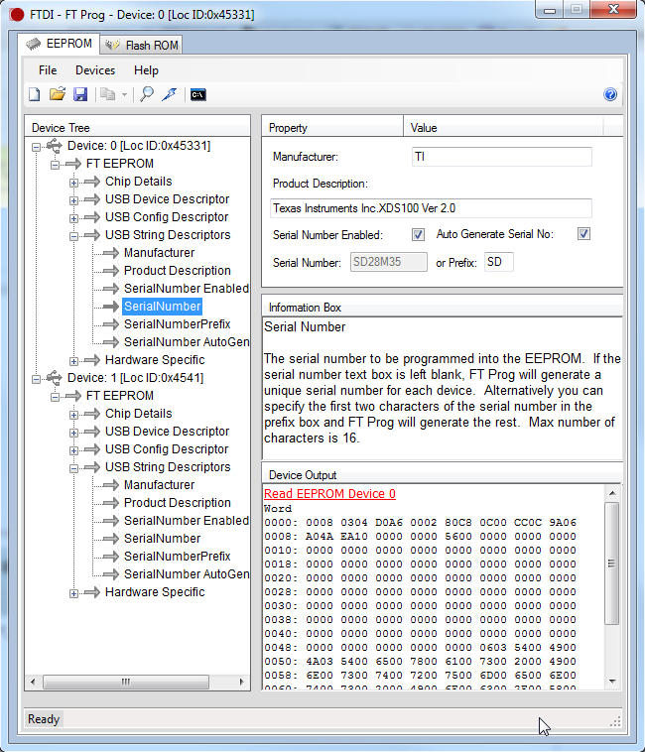
Task: Click the Value column header
Action: pos(503,128)
